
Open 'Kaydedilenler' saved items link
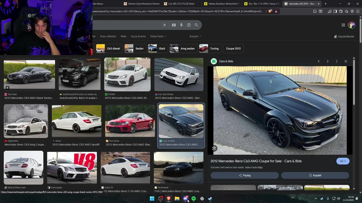[x=344, y=36]
